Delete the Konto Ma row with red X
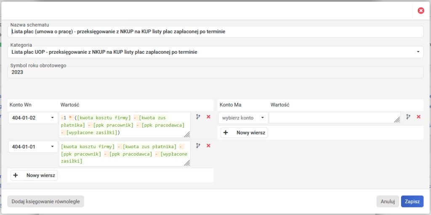 (418, 117)
